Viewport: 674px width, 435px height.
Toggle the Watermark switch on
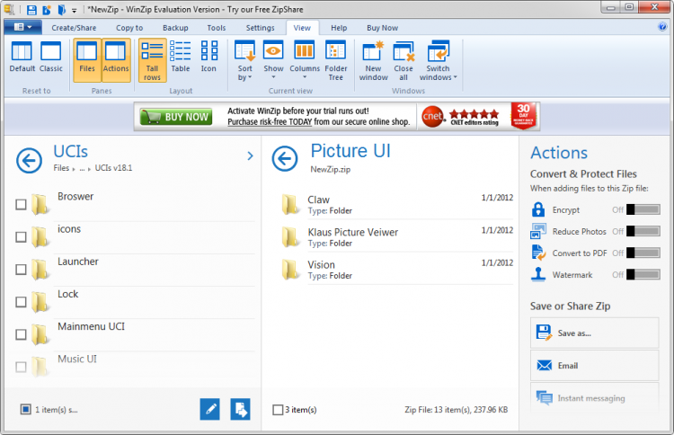coord(643,274)
